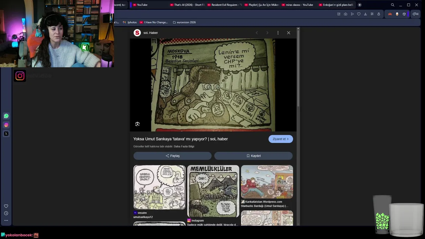The image size is (425, 239).
Task: Open the Daha Fazla Bilgi link
Action: pyautogui.click(x=184, y=146)
